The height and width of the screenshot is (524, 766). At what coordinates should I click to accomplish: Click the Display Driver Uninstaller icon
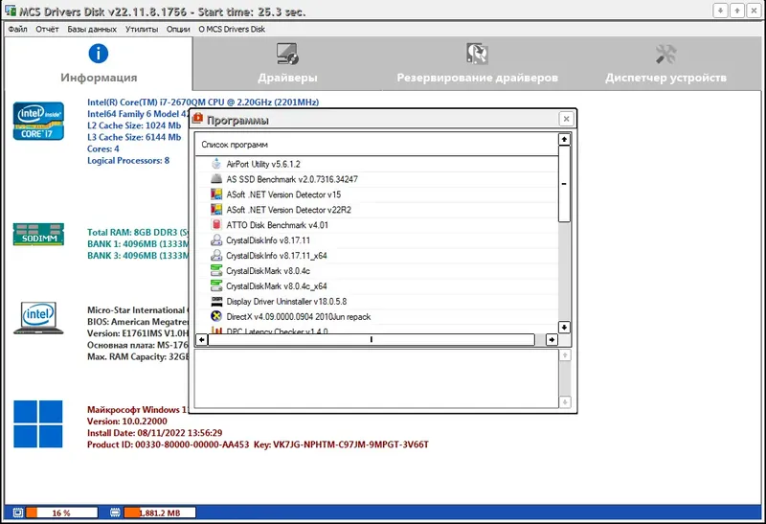pyautogui.click(x=216, y=301)
